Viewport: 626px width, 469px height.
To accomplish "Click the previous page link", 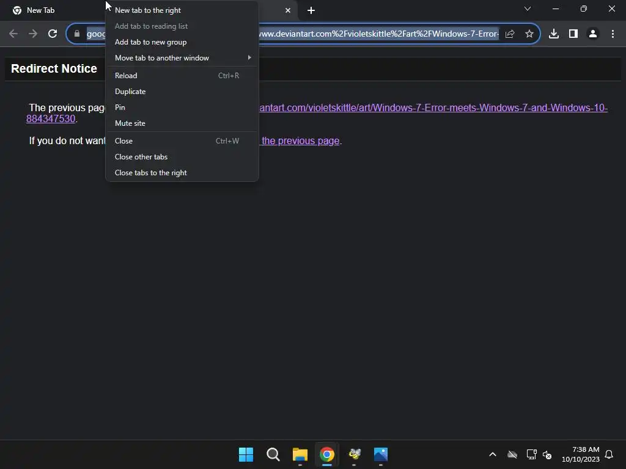I will [x=300, y=141].
